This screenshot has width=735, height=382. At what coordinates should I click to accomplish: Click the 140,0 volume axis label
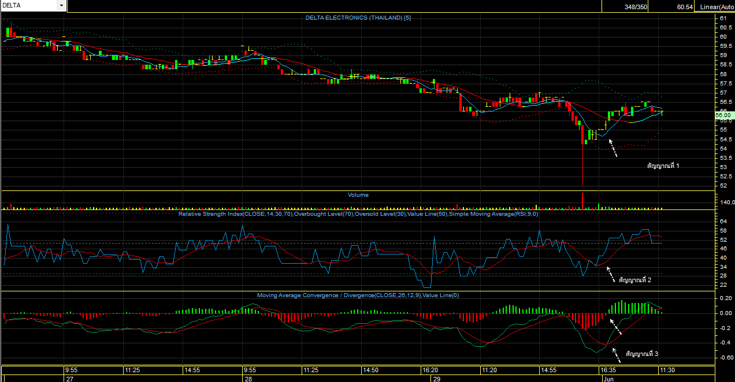click(727, 203)
